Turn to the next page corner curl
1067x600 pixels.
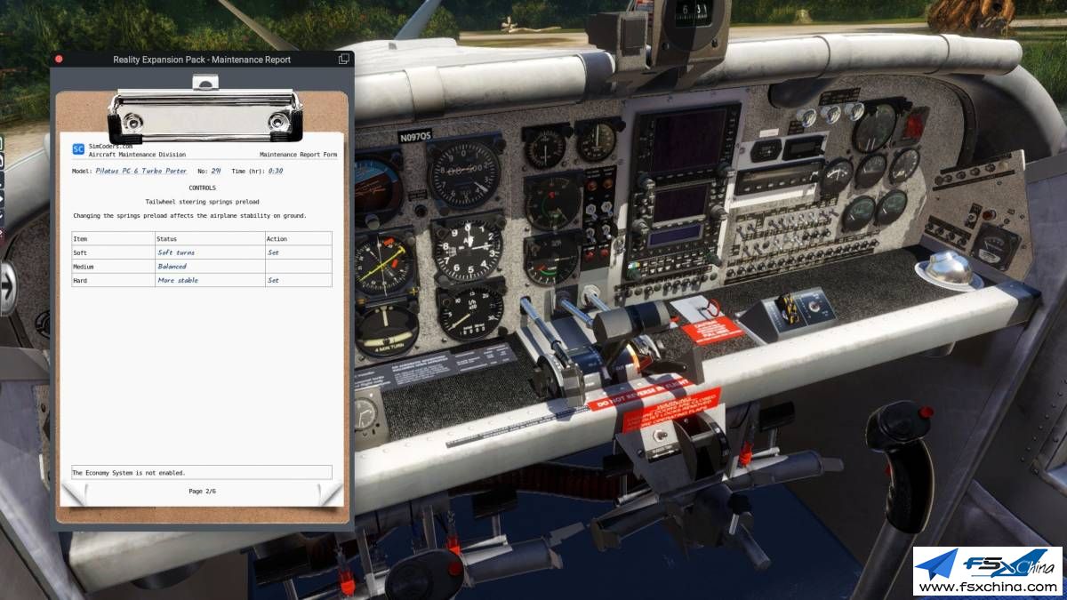click(330, 493)
